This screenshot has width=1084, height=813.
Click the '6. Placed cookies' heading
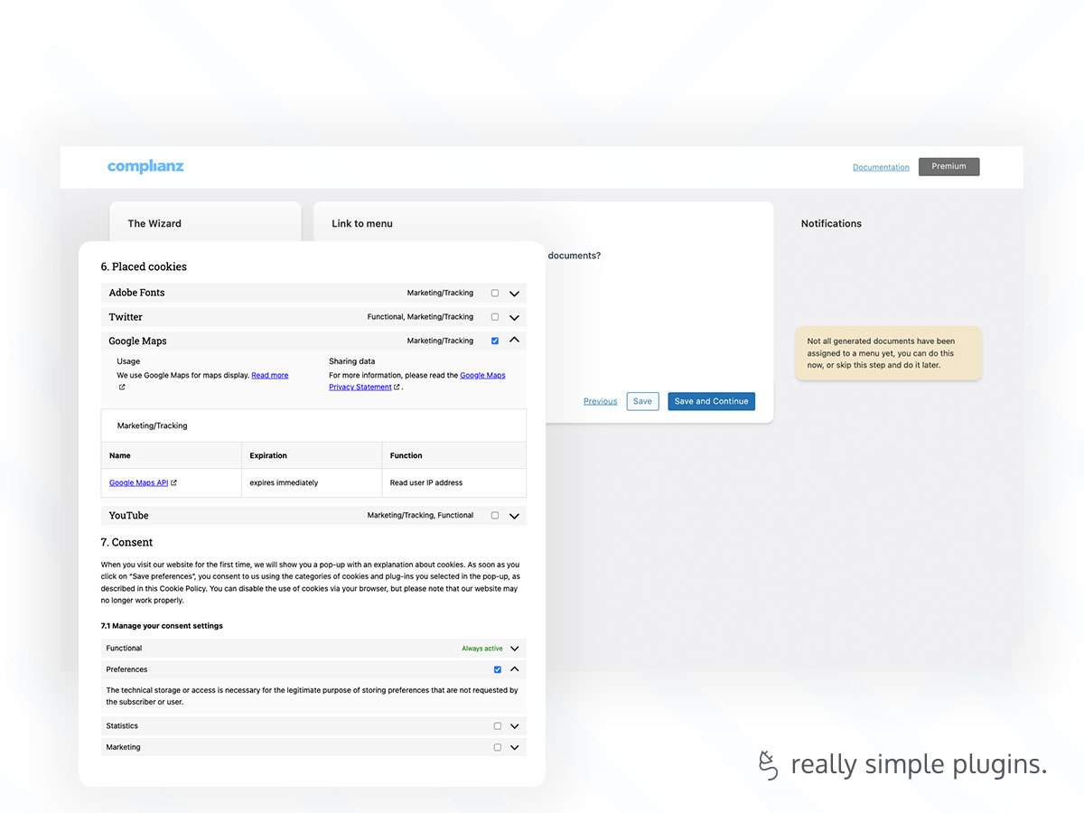[144, 266]
